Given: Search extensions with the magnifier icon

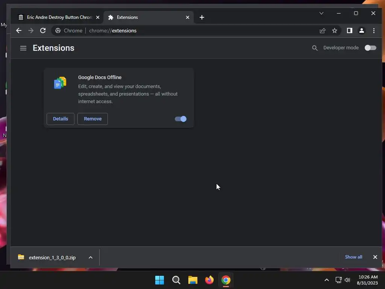Looking at the screenshot, I should coord(315,48).
